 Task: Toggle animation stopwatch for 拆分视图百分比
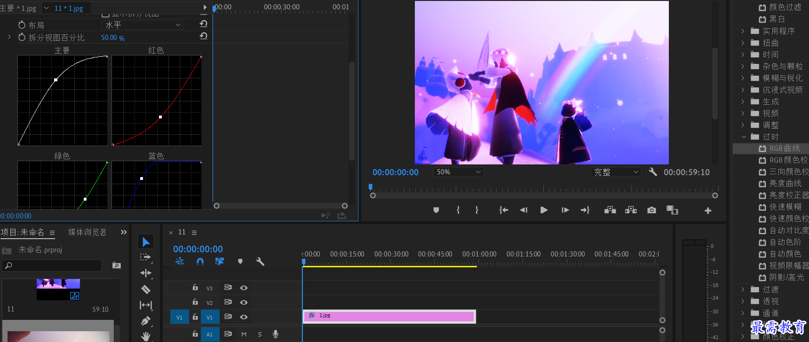point(22,37)
